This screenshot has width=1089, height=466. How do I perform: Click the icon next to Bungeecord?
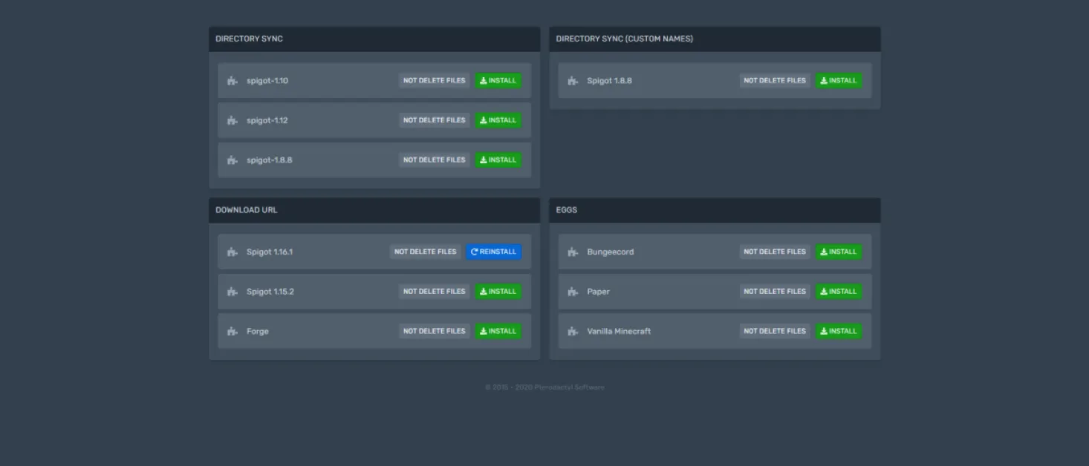pyautogui.click(x=573, y=252)
